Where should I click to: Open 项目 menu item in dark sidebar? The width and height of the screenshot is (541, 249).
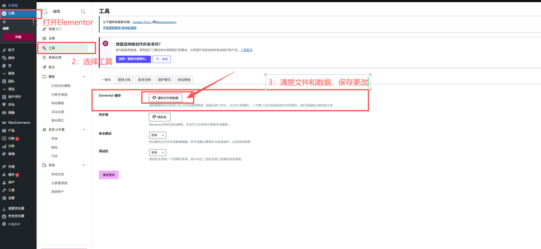[12, 89]
